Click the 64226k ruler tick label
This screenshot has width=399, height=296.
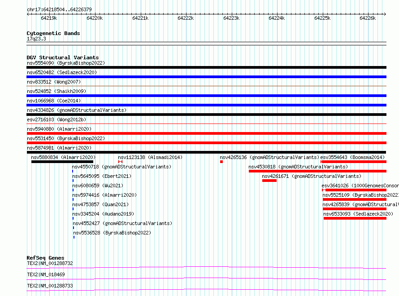pyautogui.click(x=368, y=18)
